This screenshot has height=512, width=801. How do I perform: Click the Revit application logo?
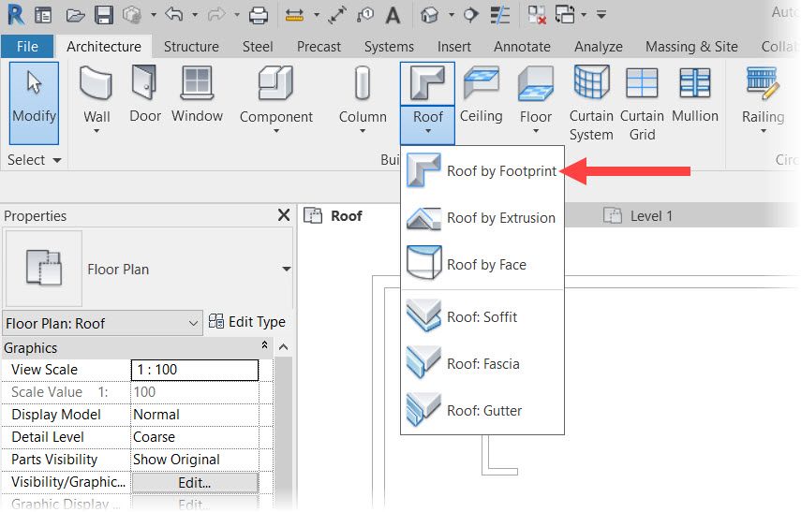pyautogui.click(x=16, y=15)
